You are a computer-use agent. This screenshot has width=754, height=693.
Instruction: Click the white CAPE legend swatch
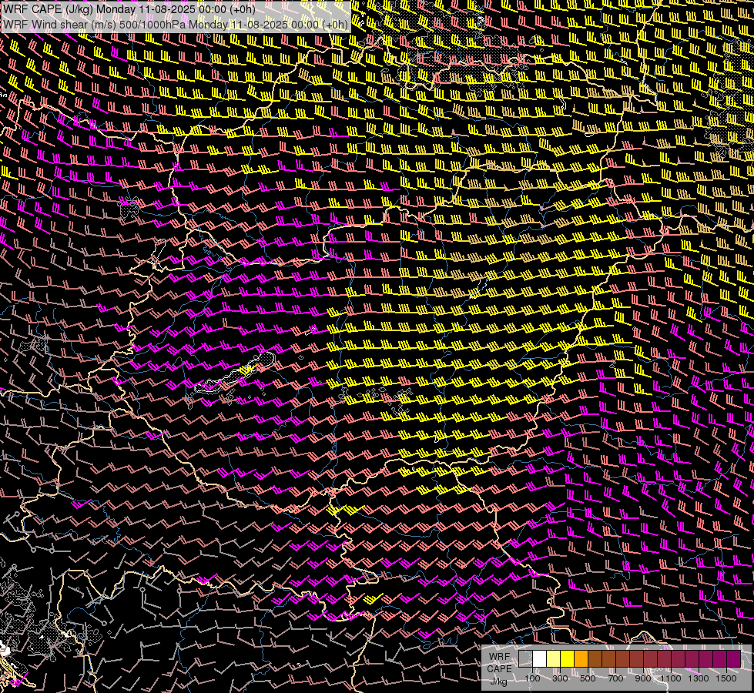tap(540, 658)
